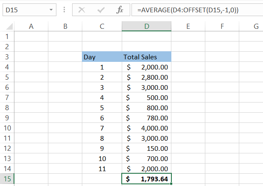Select the Day 11 cell
Image resolution: width=263 pixels, height=186 pixels.
click(x=102, y=169)
